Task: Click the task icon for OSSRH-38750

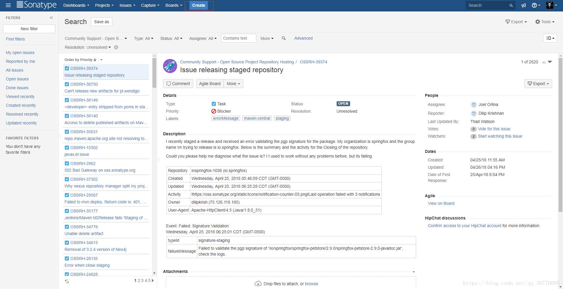Action: (x=67, y=84)
